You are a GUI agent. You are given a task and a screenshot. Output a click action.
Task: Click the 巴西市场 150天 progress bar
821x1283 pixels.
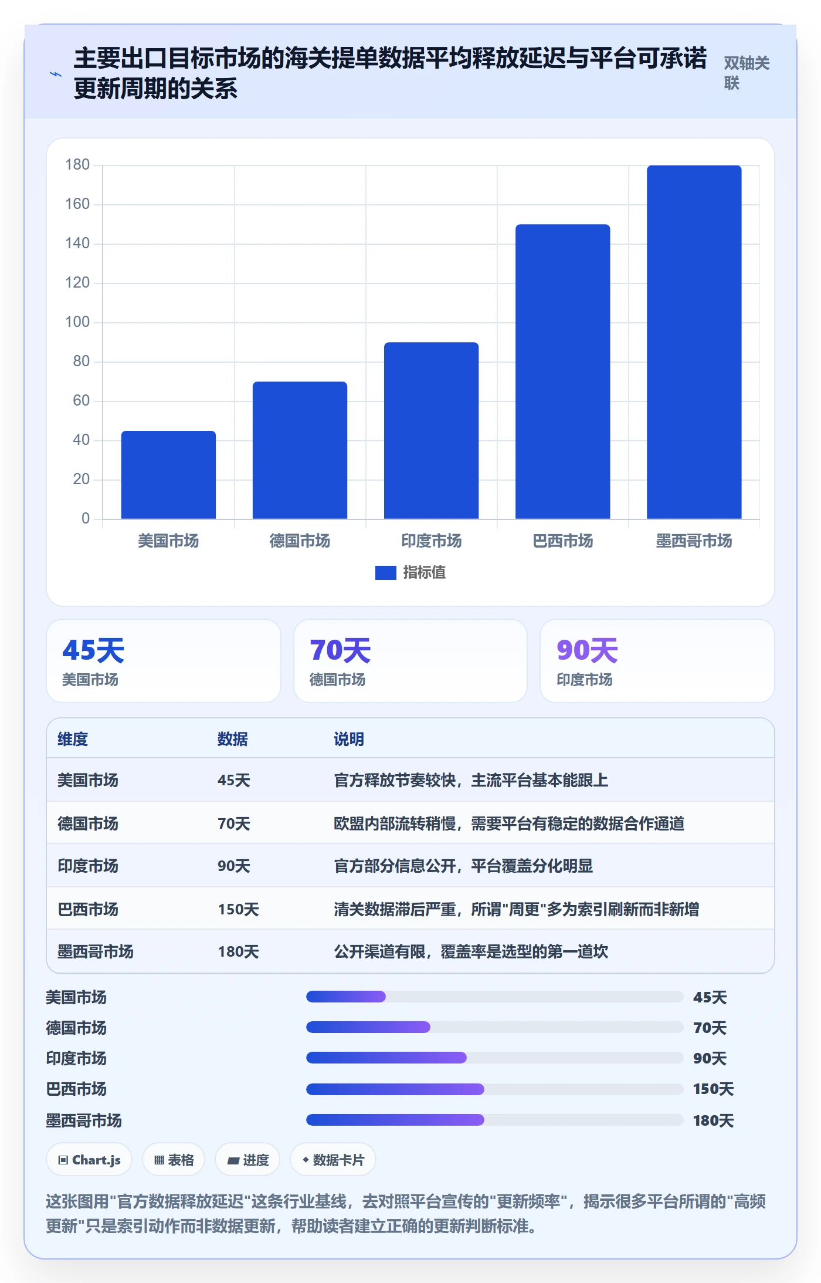coord(495,1089)
